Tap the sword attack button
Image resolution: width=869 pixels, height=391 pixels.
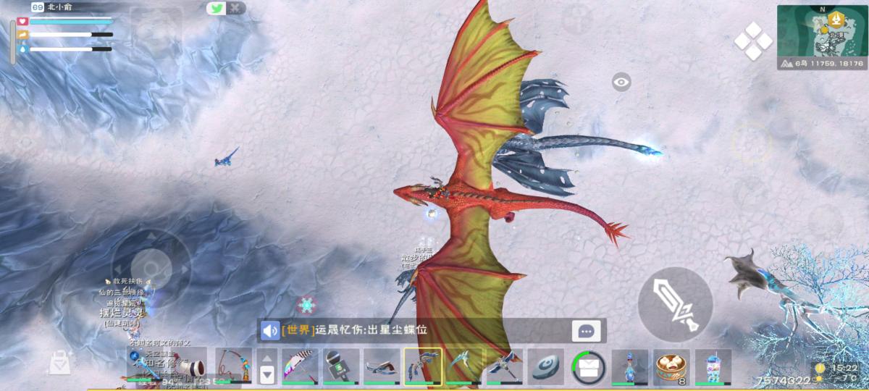(674, 303)
